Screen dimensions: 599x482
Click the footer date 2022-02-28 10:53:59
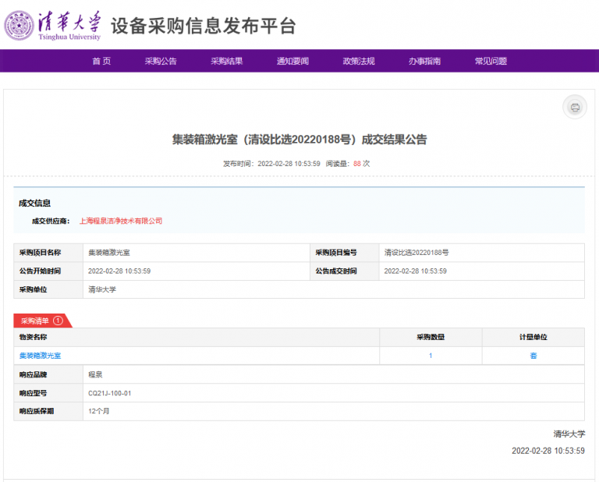(x=548, y=451)
